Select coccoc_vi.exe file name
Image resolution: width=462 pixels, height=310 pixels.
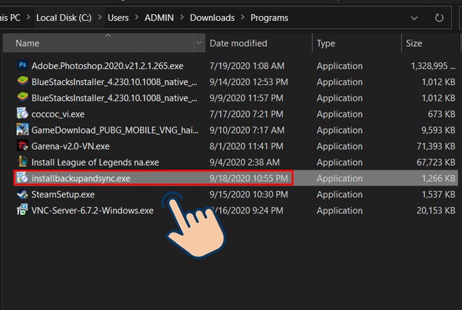58,114
